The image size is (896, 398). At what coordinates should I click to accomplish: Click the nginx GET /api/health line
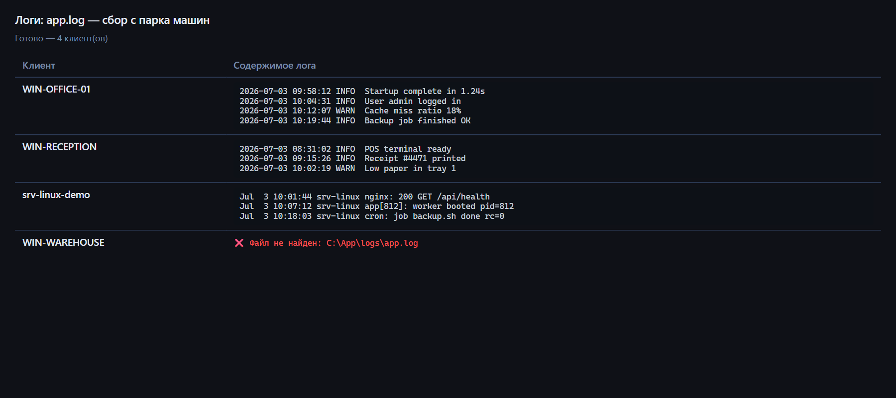tap(364, 197)
